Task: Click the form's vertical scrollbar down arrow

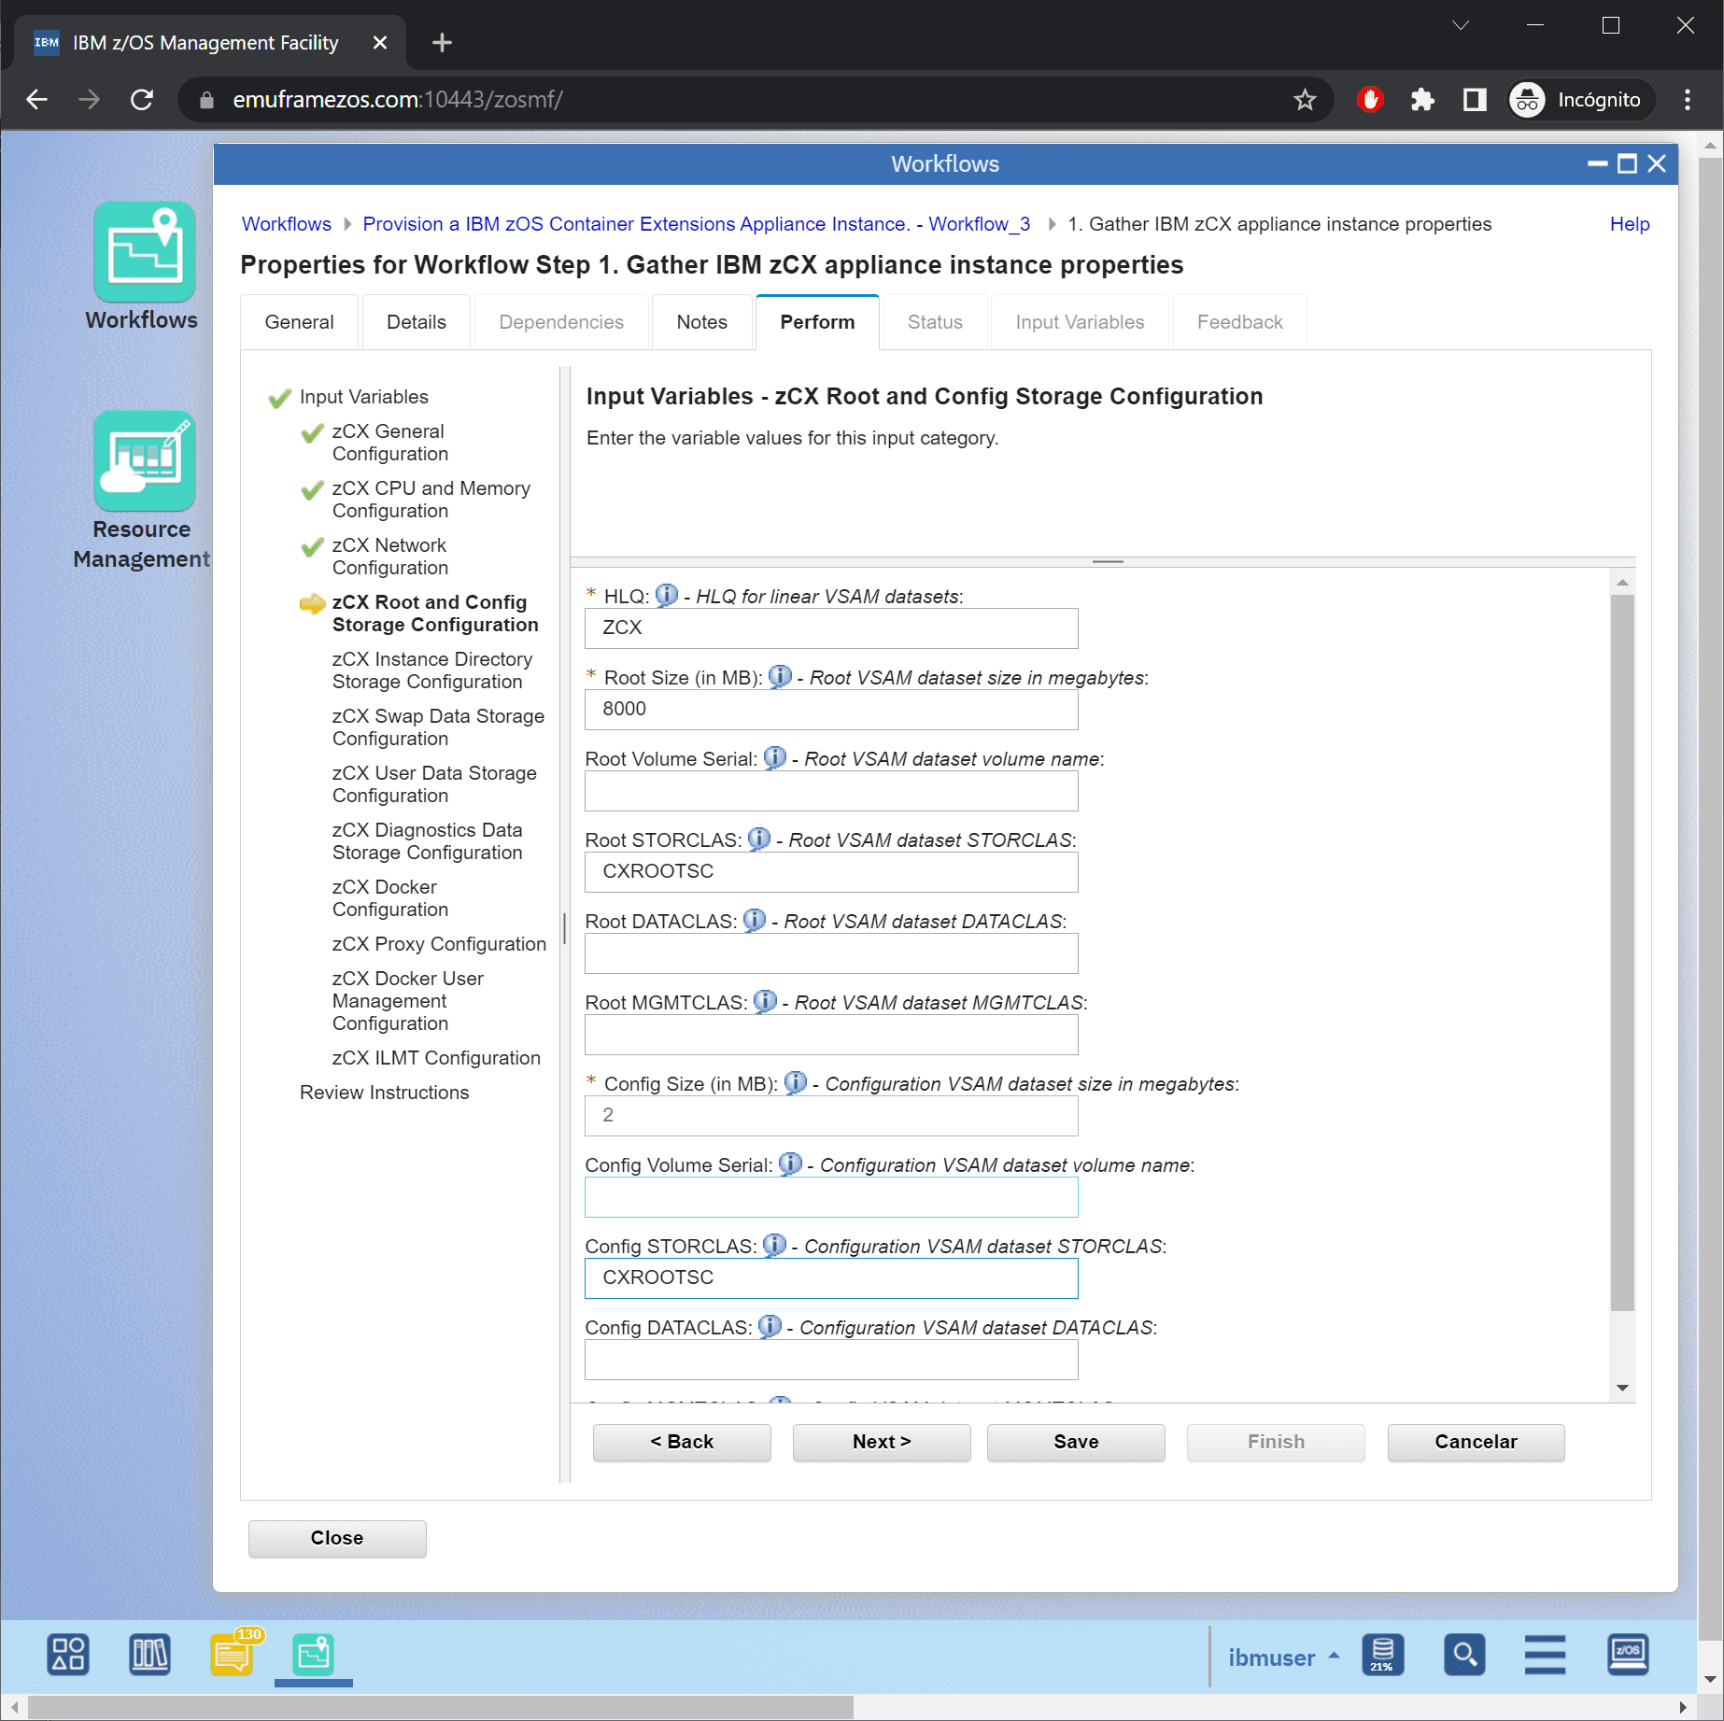Action: click(x=1622, y=1389)
